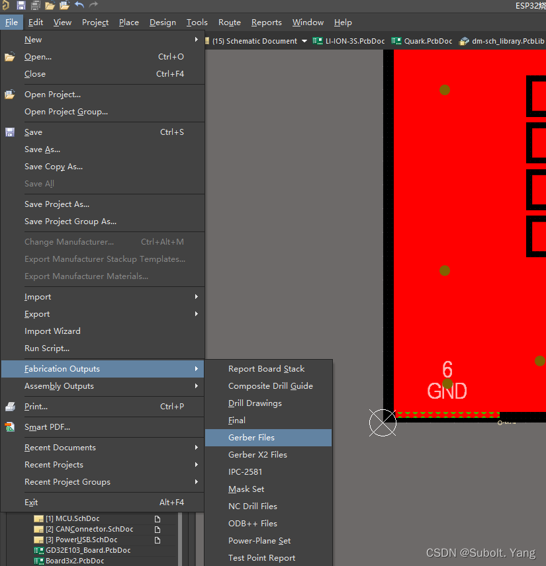Image resolution: width=546 pixels, height=566 pixels.
Task: Click the Save All icon in top toolbar
Action: pyautogui.click(x=35, y=5)
